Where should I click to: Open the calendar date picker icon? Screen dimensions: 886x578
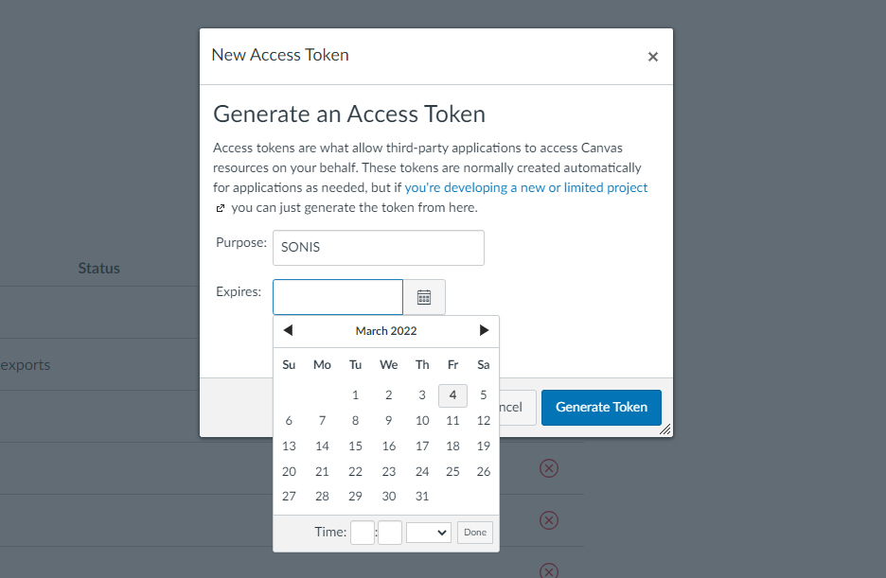424,297
